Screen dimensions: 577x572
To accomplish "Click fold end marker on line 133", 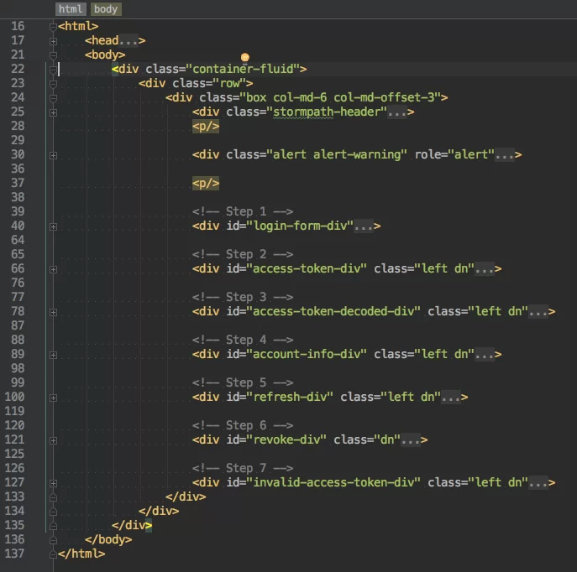I will tap(53, 497).
